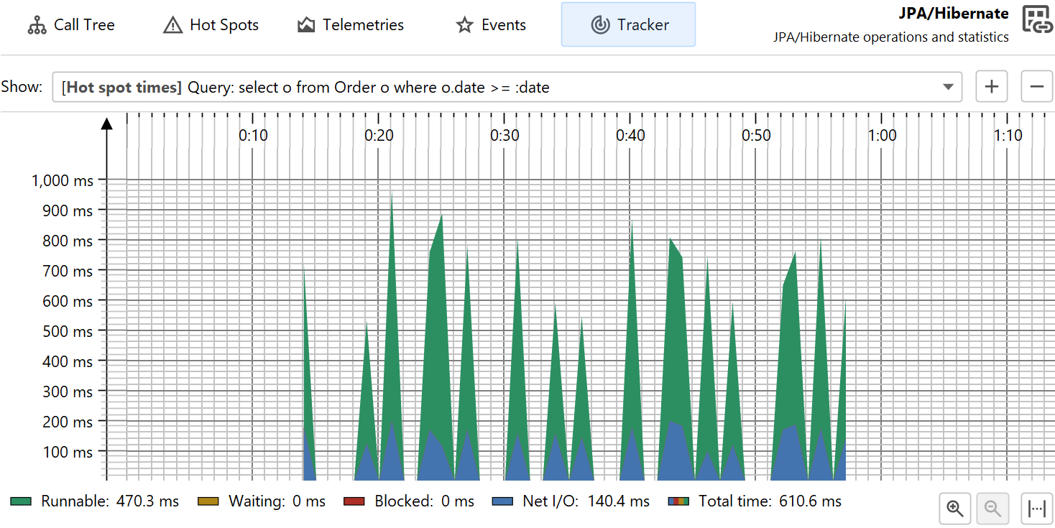The width and height of the screenshot is (1055, 528).
Task: Click the red Blocked legend swatch
Action: (x=354, y=501)
